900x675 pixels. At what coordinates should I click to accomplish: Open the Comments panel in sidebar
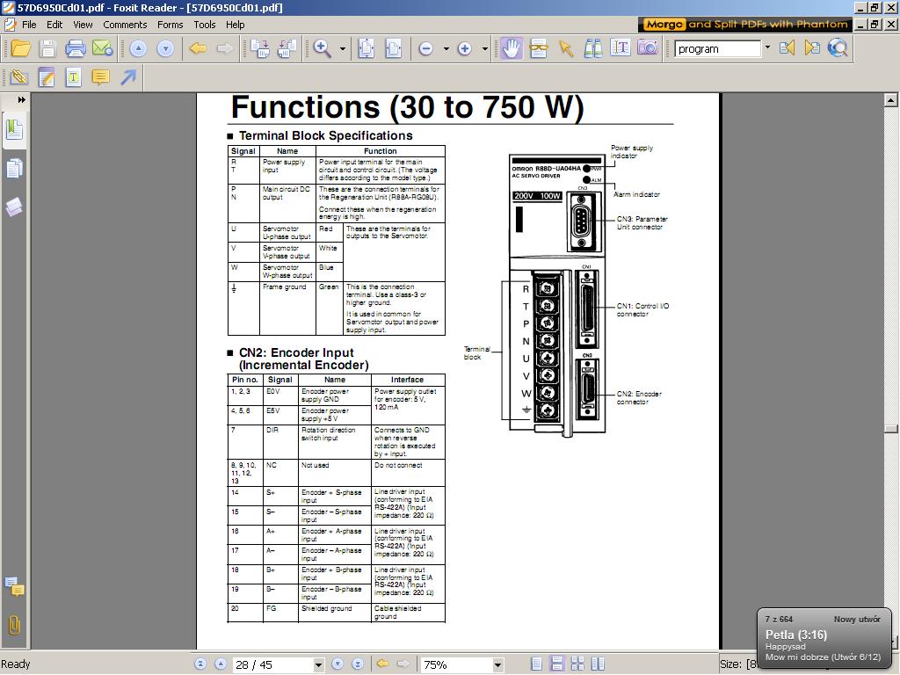tap(14, 586)
